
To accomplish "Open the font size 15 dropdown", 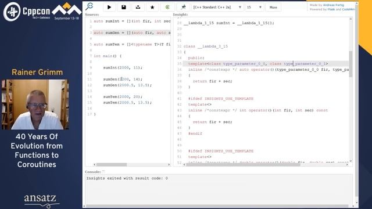I will (255, 8).
